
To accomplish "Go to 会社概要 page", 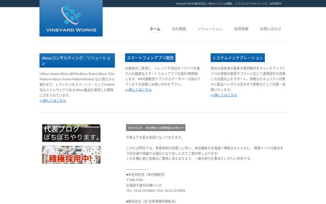I will (179, 29).
